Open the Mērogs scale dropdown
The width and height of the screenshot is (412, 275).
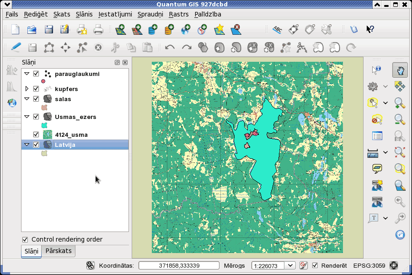pos(290,265)
